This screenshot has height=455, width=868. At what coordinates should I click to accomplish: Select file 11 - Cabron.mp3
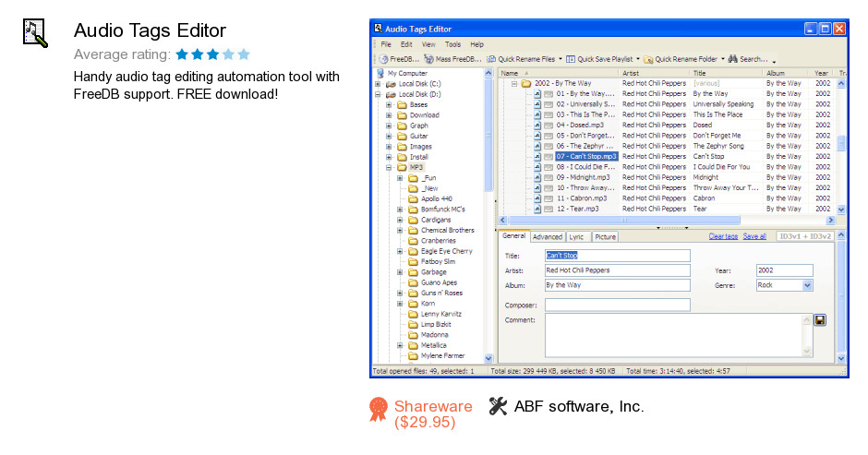pyautogui.click(x=582, y=198)
